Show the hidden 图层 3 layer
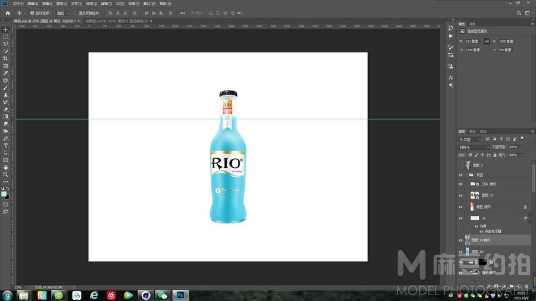The image size is (536, 301). [460, 165]
